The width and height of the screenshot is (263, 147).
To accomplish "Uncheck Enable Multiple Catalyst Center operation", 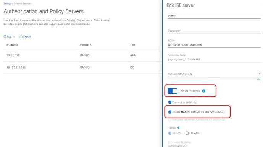I will point(170,112).
